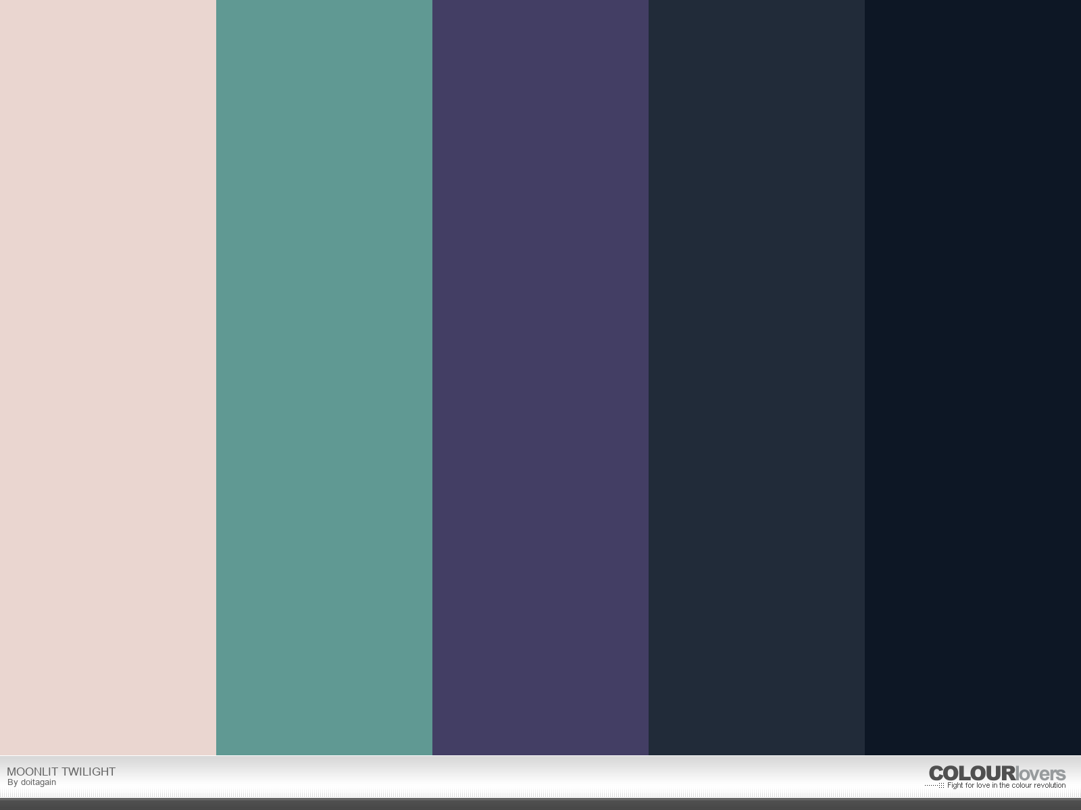Image resolution: width=1081 pixels, height=810 pixels.
Task: Click the author line 'By doitagain'
Action: 32,782
